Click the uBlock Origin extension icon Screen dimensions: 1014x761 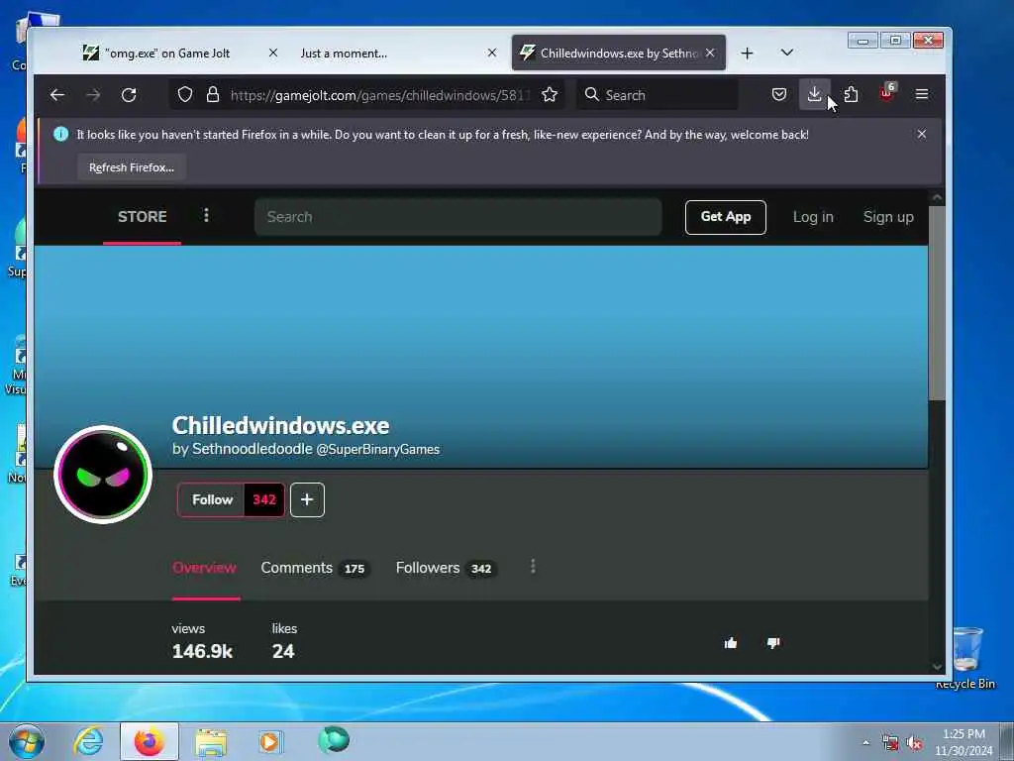coord(886,93)
